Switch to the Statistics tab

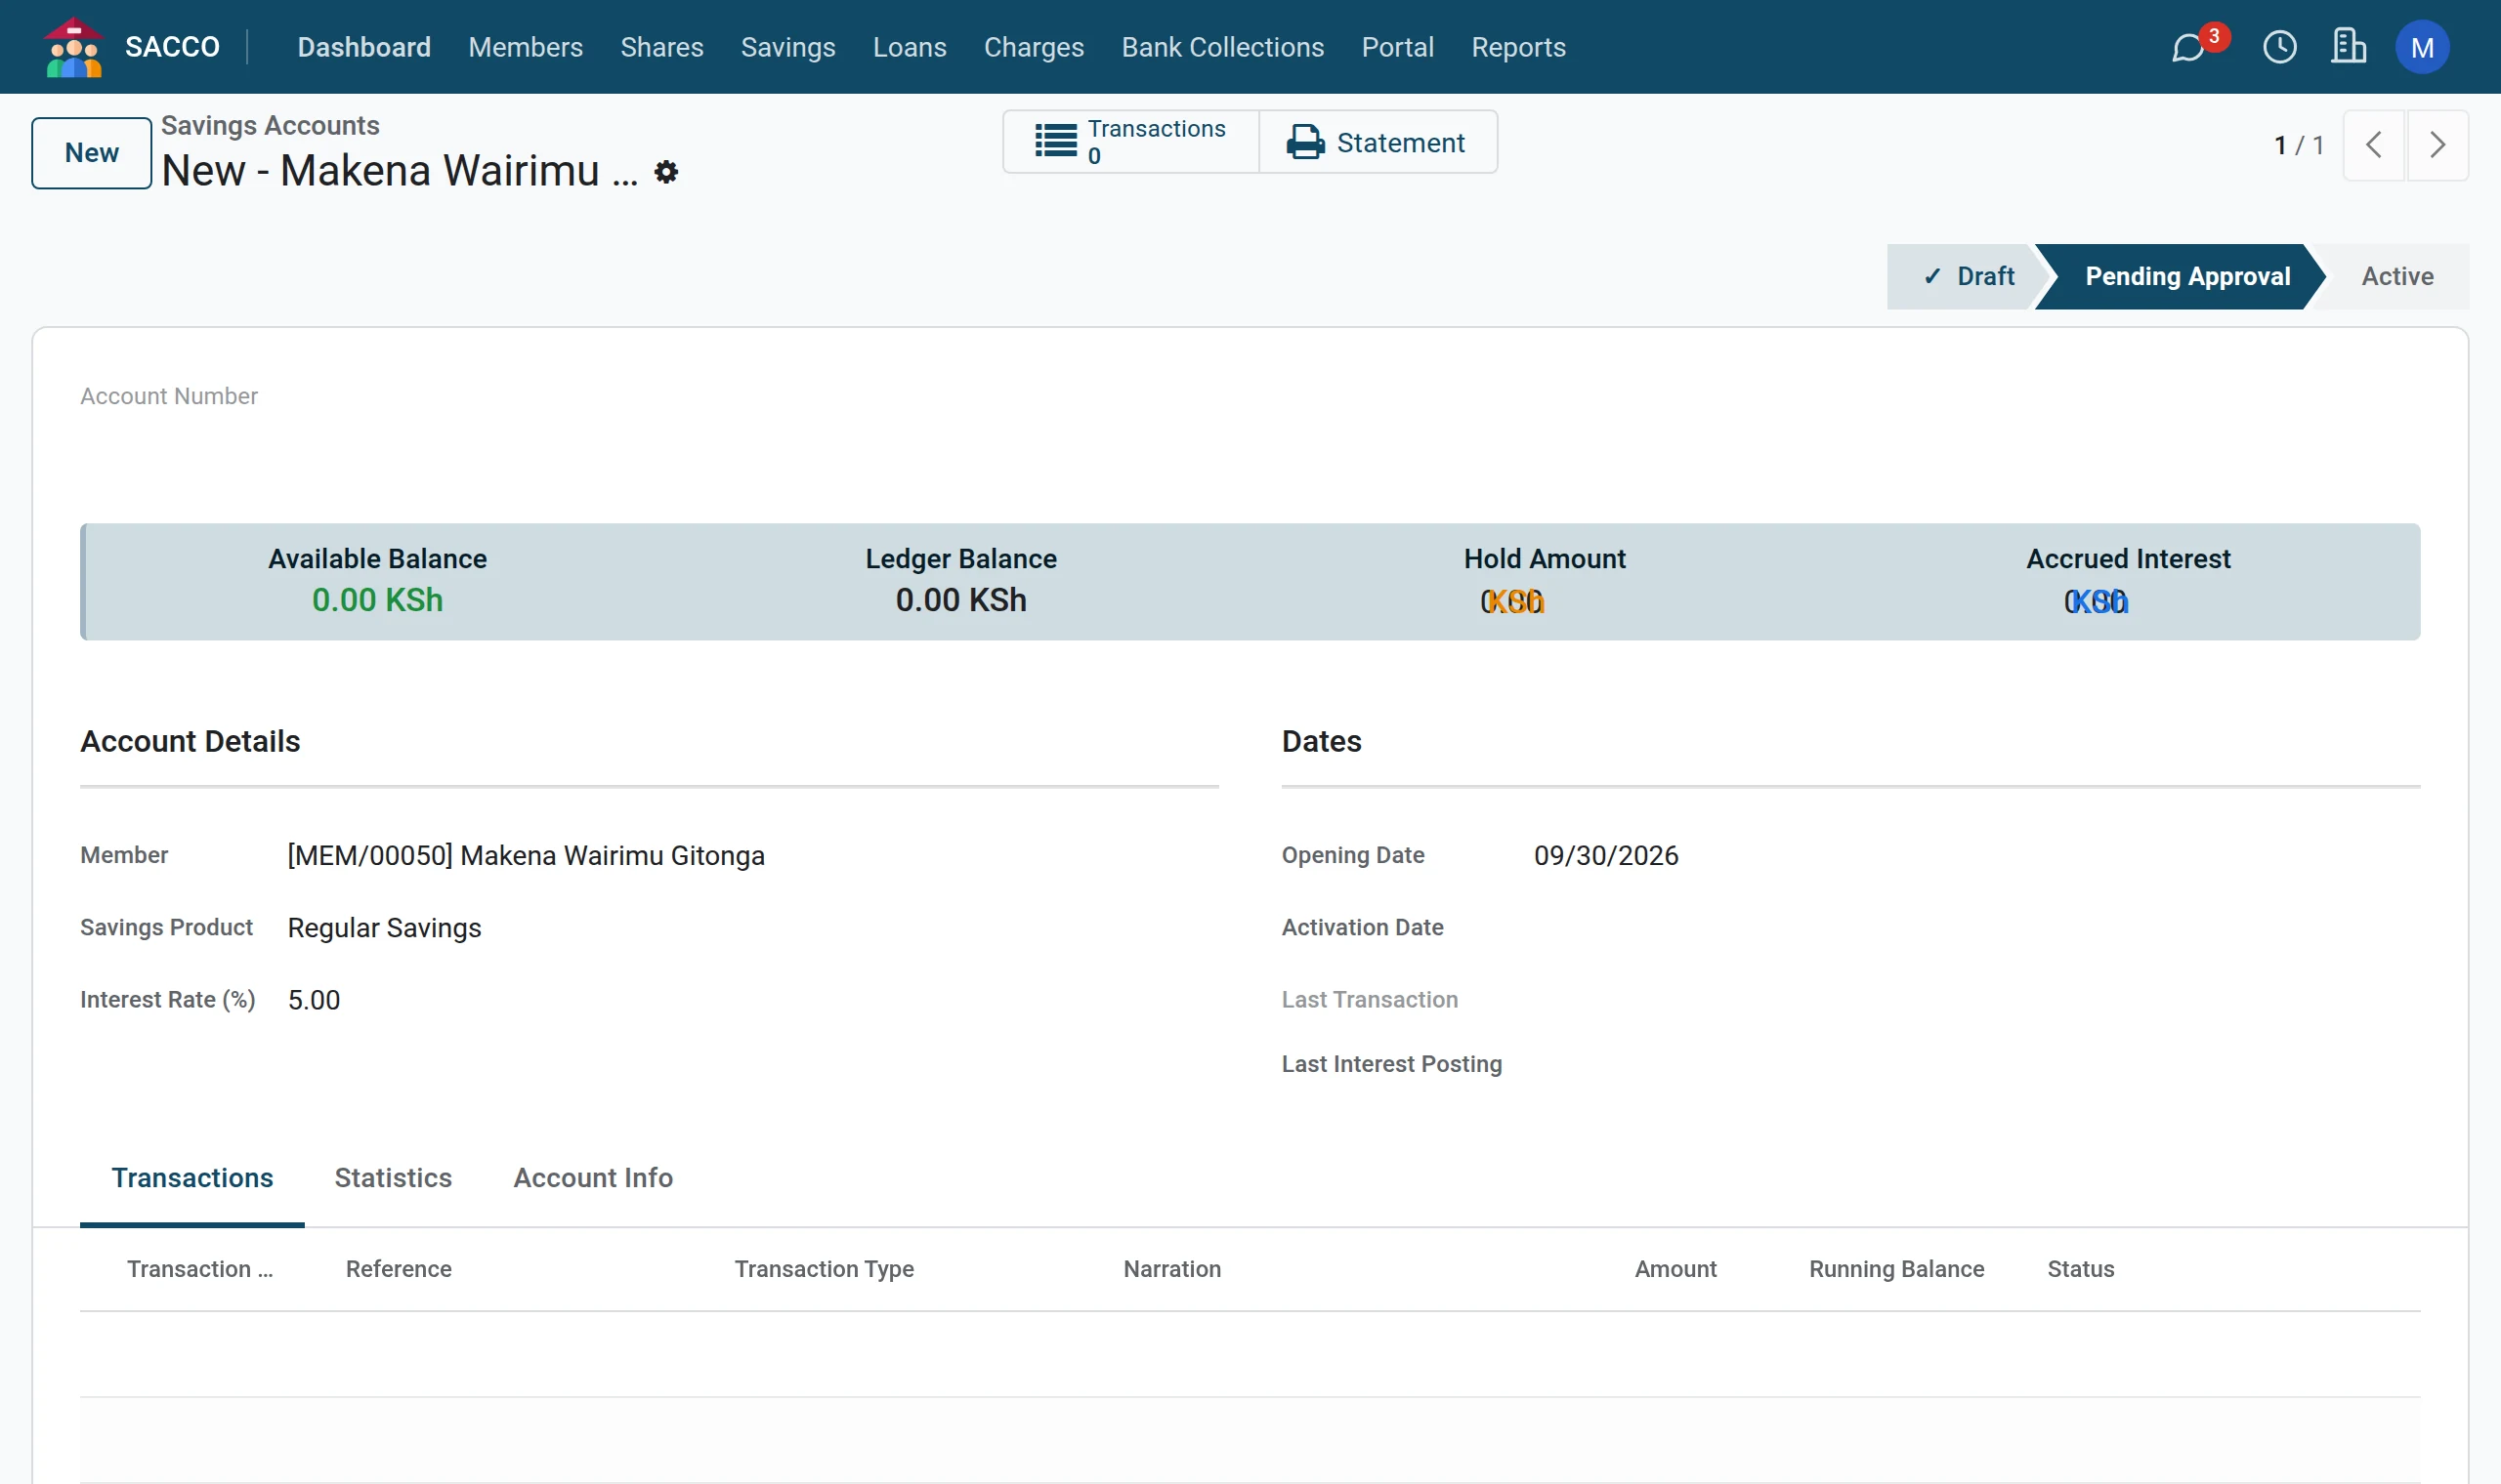point(392,1178)
